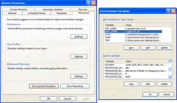The height and width of the screenshot is (103, 177).
Task: Click OK in System Properties
Action: [x=49, y=98]
